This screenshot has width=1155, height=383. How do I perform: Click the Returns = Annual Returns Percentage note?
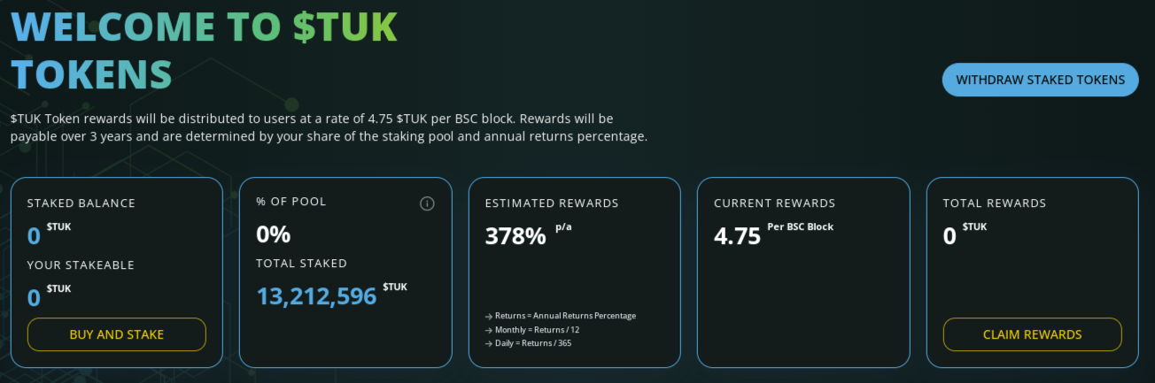tap(560, 316)
